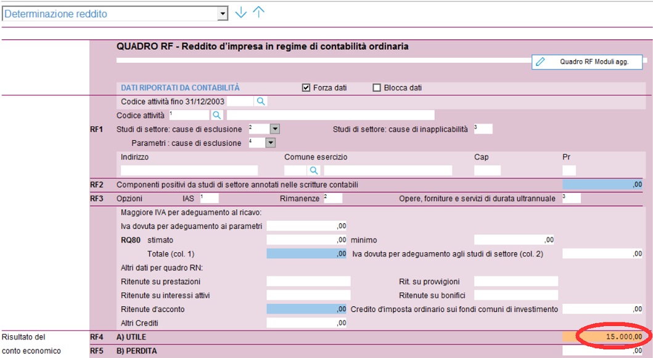This screenshot has height=358, width=653.
Task: Click the cause di inapplicabilità field
Action: pos(483,129)
